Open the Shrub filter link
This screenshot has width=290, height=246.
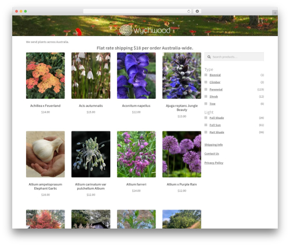(213, 97)
